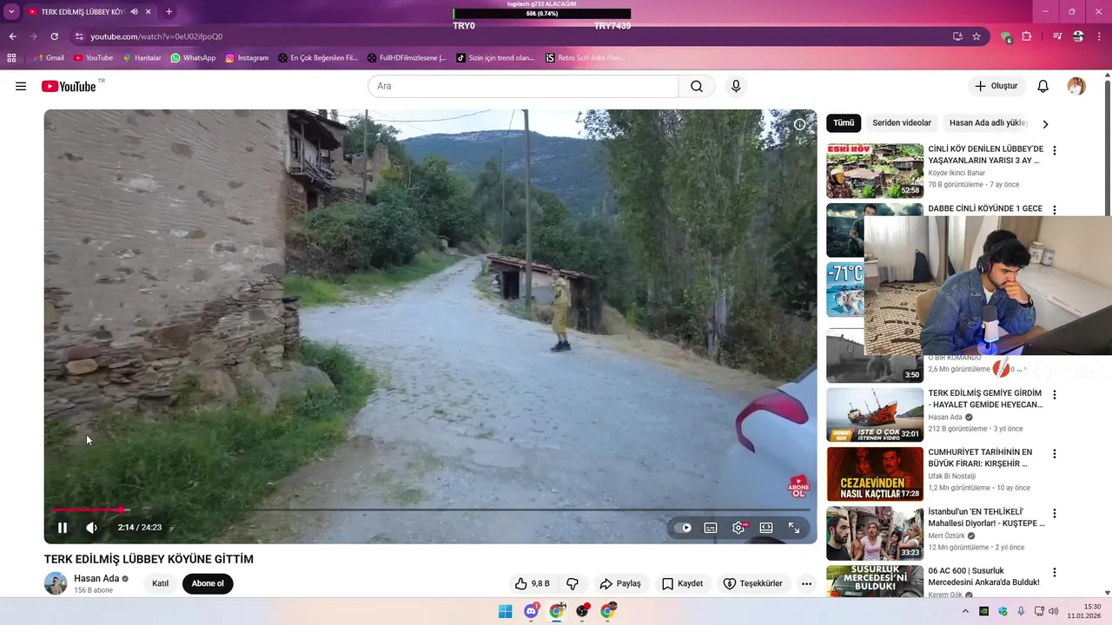Open the account avatar menu
This screenshot has width=1112, height=625.
coord(1076,86)
